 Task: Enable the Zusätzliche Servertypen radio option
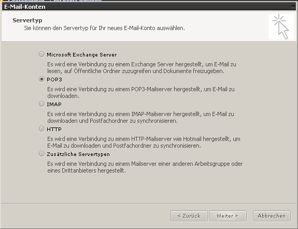(x=41, y=154)
